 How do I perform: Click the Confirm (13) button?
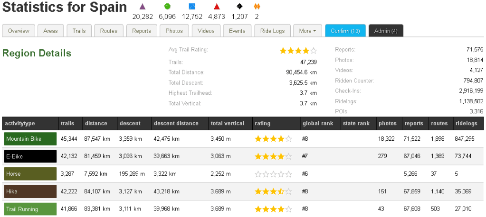345,31
